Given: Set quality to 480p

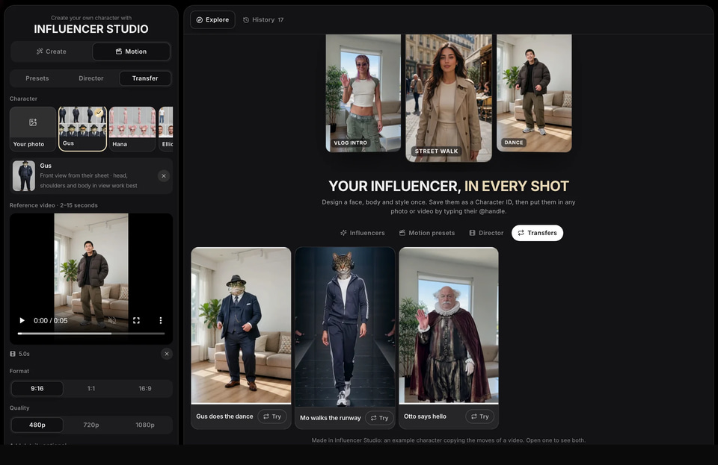Looking at the screenshot, I should pos(37,425).
